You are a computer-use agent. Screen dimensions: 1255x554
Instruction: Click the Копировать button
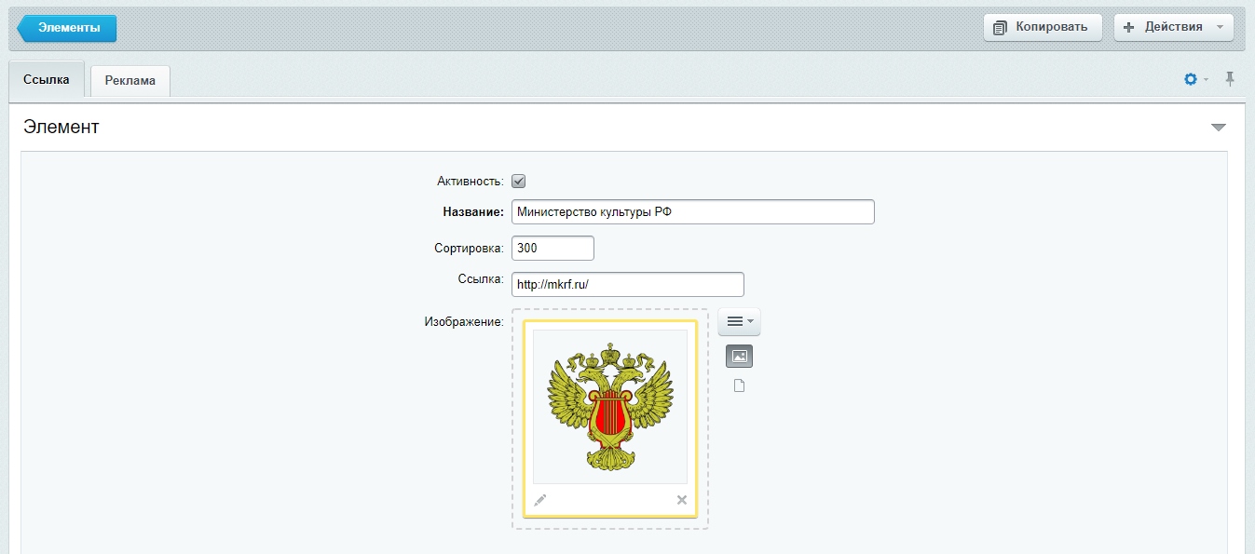(1043, 27)
